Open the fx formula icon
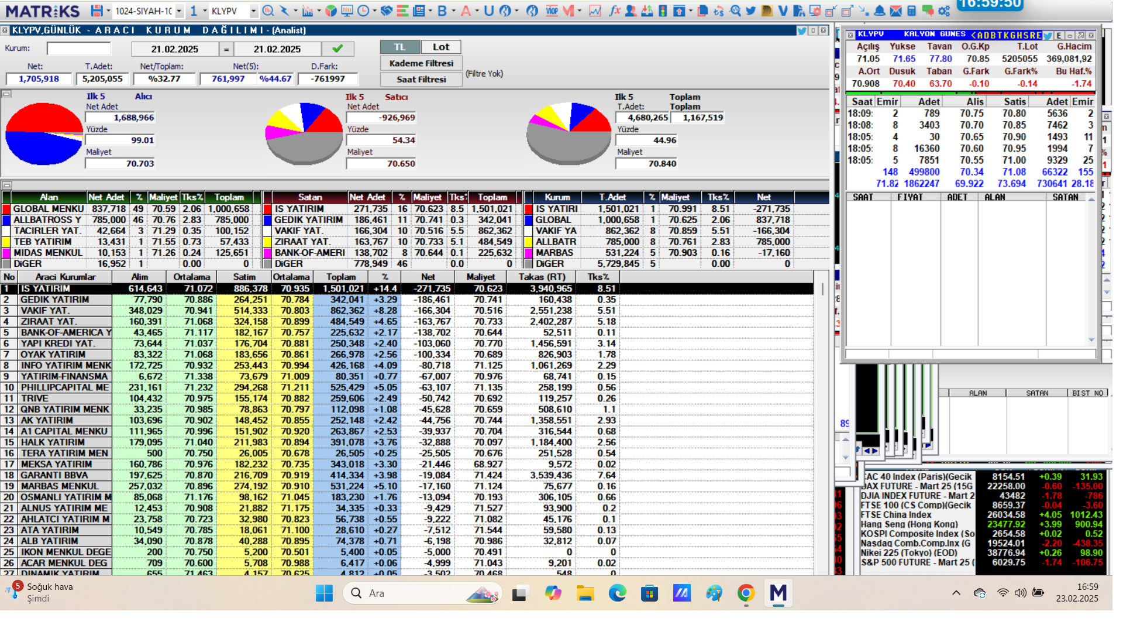This screenshot has width=1123, height=632. tap(615, 11)
